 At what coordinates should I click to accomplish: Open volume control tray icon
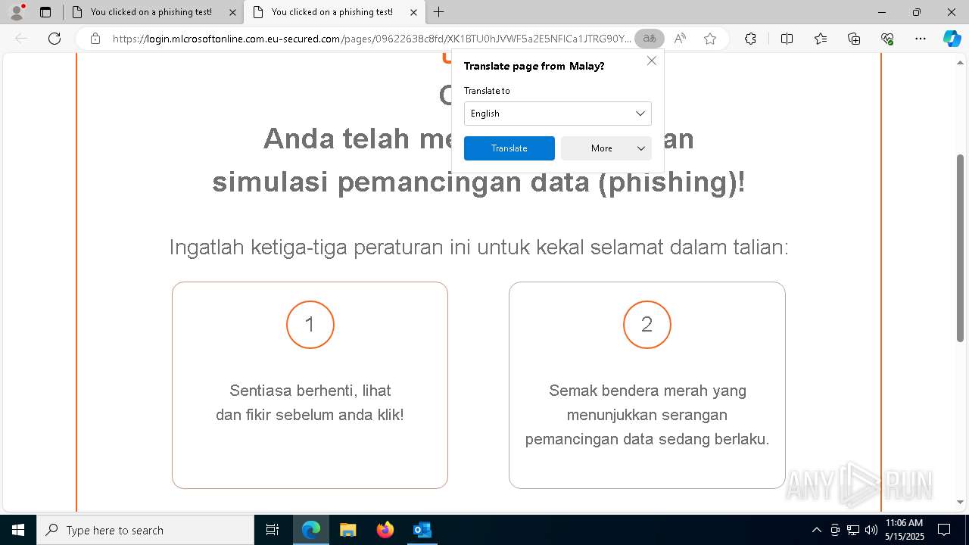pos(871,530)
